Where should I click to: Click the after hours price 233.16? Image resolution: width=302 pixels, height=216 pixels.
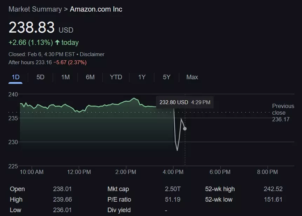43,62
